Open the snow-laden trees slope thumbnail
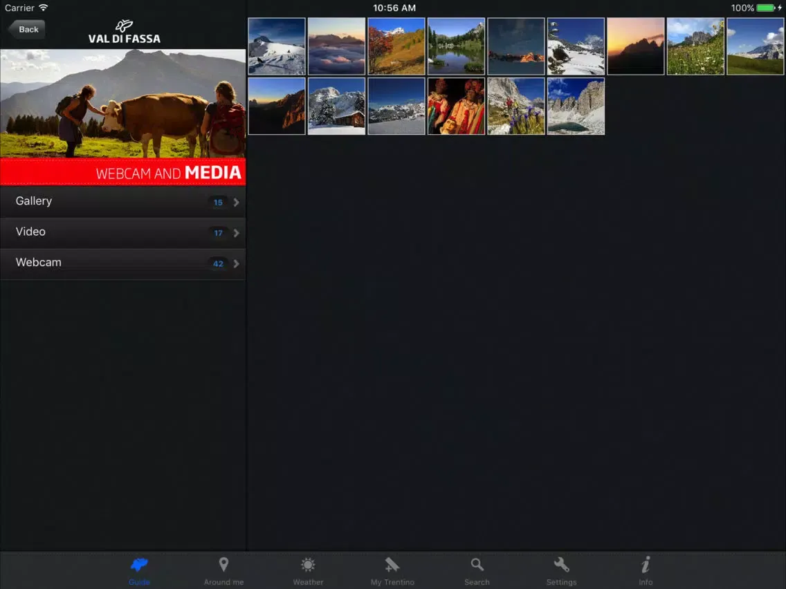The width and height of the screenshot is (786, 589). point(576,46)
